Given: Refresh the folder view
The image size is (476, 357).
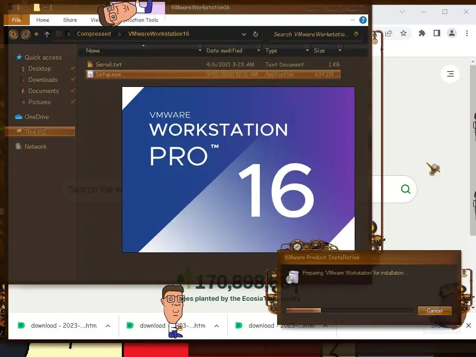Looking at the screenshot, I should [x=256, y=34].
